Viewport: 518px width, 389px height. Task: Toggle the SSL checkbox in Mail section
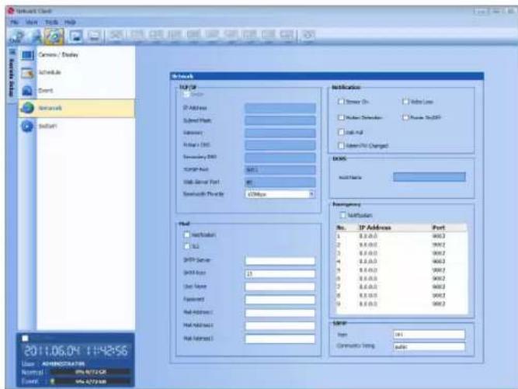pyautogui.click(x=186, y=246)
